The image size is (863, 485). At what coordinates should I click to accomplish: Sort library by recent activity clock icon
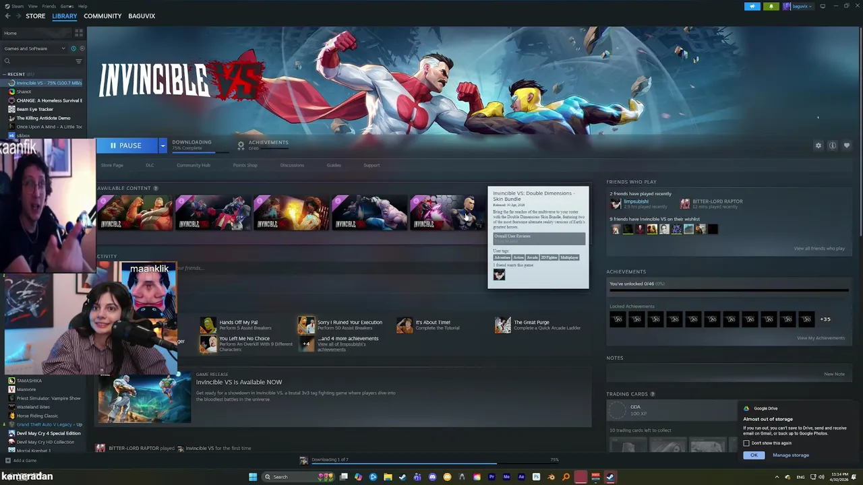coord(73,48)
